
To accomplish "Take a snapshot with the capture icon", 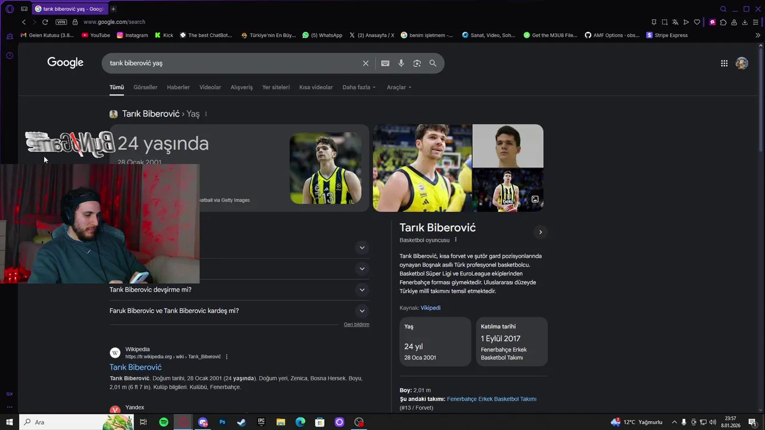I will click(x=665, y=22).
